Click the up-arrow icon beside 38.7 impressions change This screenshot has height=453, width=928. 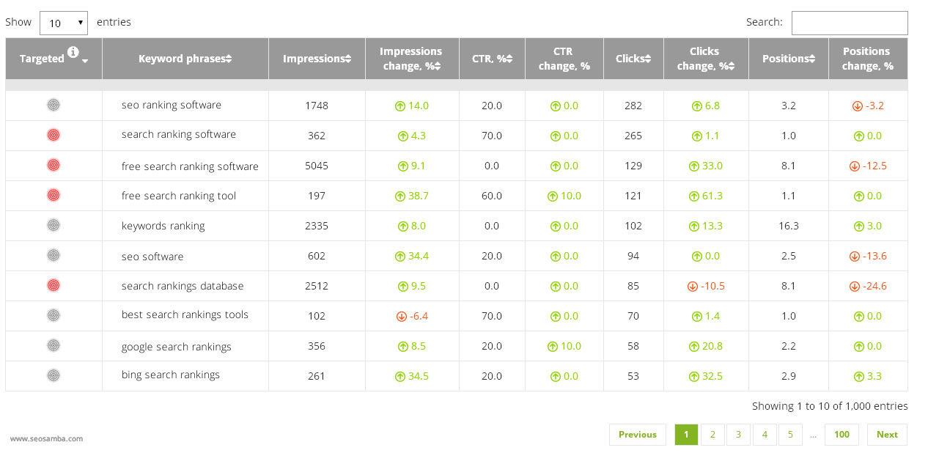(400, 196)
